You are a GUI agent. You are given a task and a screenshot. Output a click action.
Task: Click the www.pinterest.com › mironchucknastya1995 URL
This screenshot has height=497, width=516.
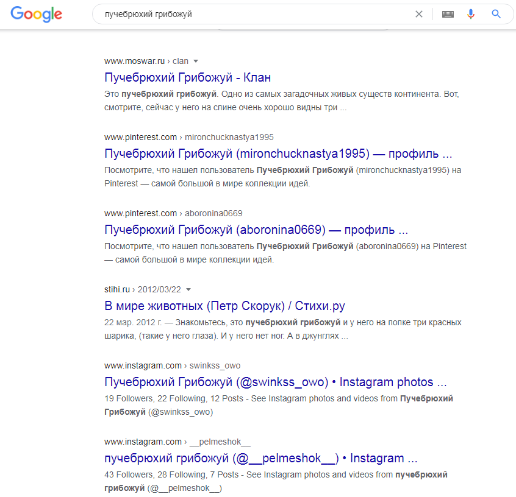(x=189, y=138)
